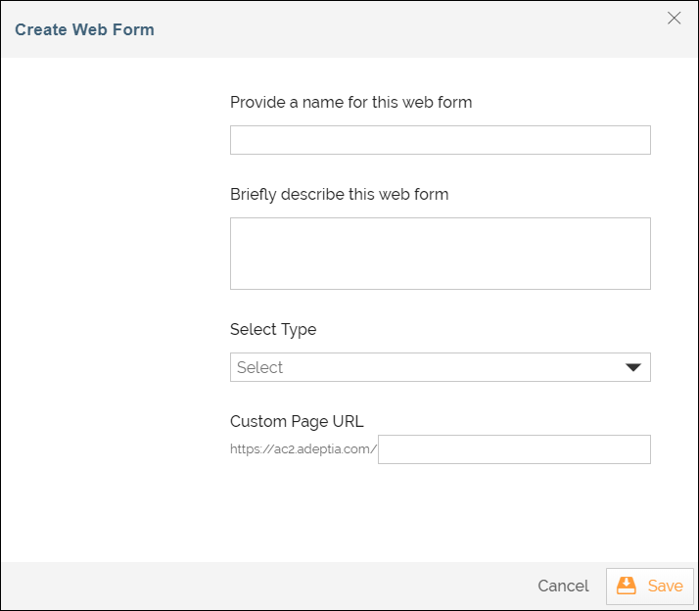Click the 'Select Type' label
The height and width of the screenshot is (611, 699).
pyautogui.click(x=273, y=329)
